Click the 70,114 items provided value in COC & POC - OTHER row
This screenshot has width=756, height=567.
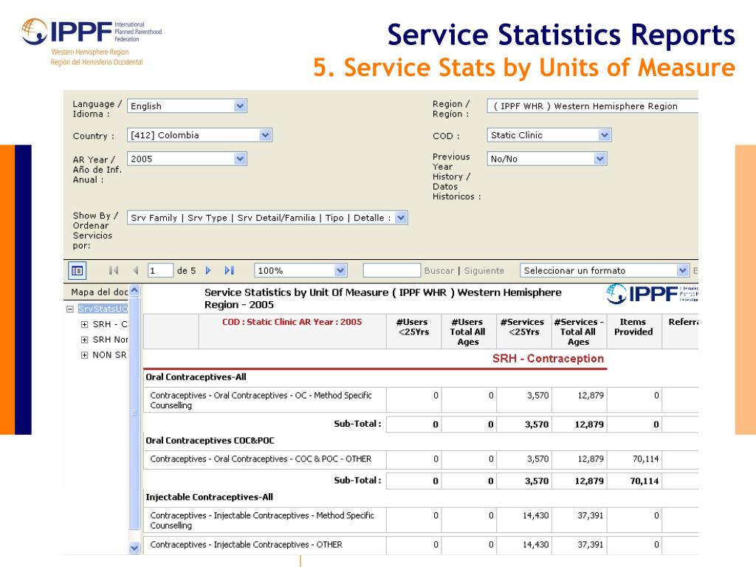click(645, 459)
